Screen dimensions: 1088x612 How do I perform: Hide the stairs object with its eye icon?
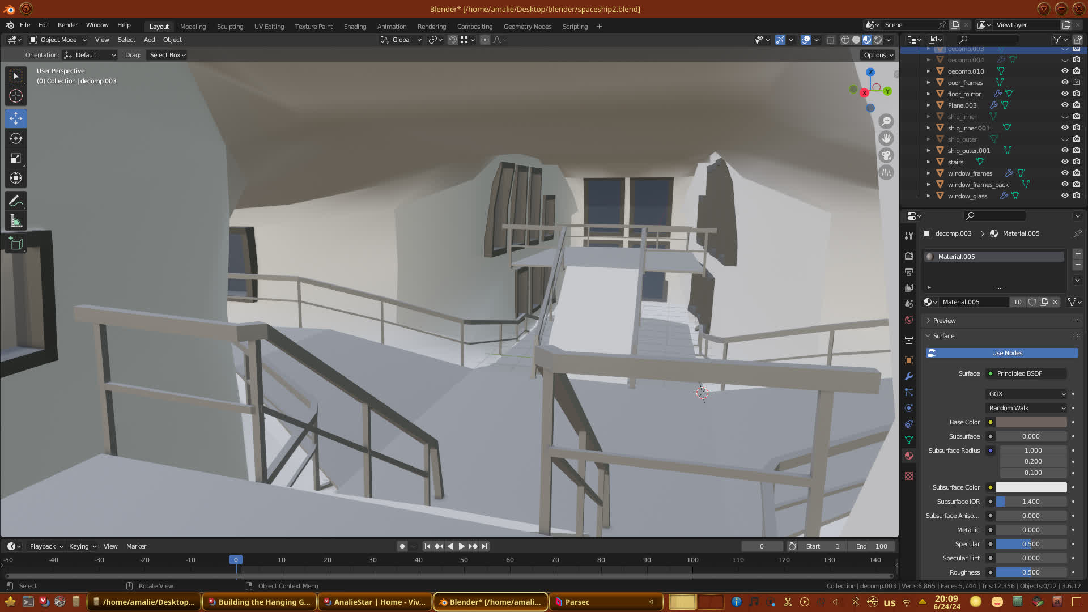coord(1065,162)
